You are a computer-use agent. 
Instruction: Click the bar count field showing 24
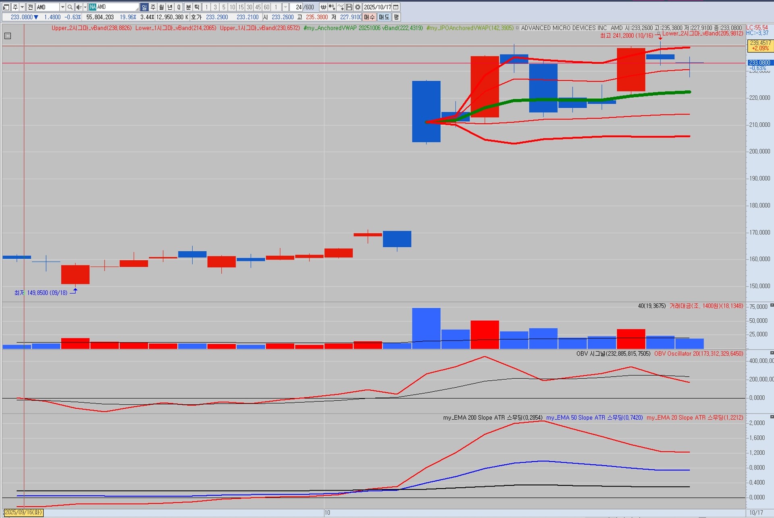click(297, 7)
